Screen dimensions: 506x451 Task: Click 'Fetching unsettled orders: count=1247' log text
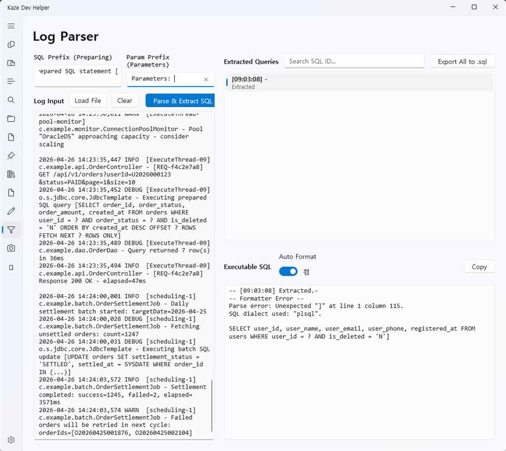click(119, 330)
